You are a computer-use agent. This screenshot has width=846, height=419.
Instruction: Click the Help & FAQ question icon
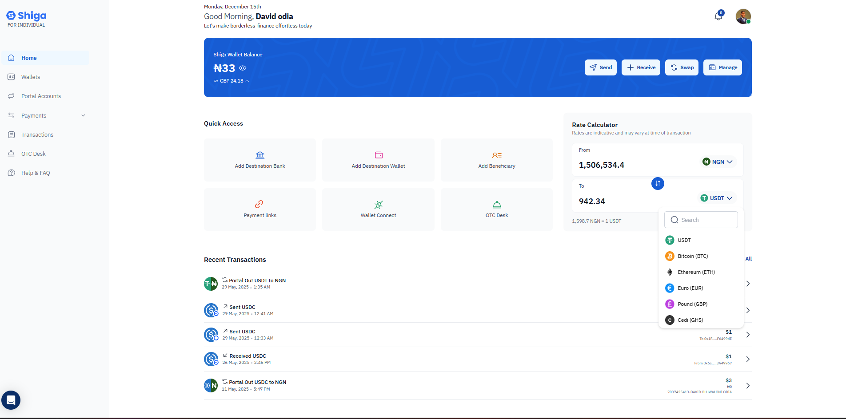pos(12,173)
